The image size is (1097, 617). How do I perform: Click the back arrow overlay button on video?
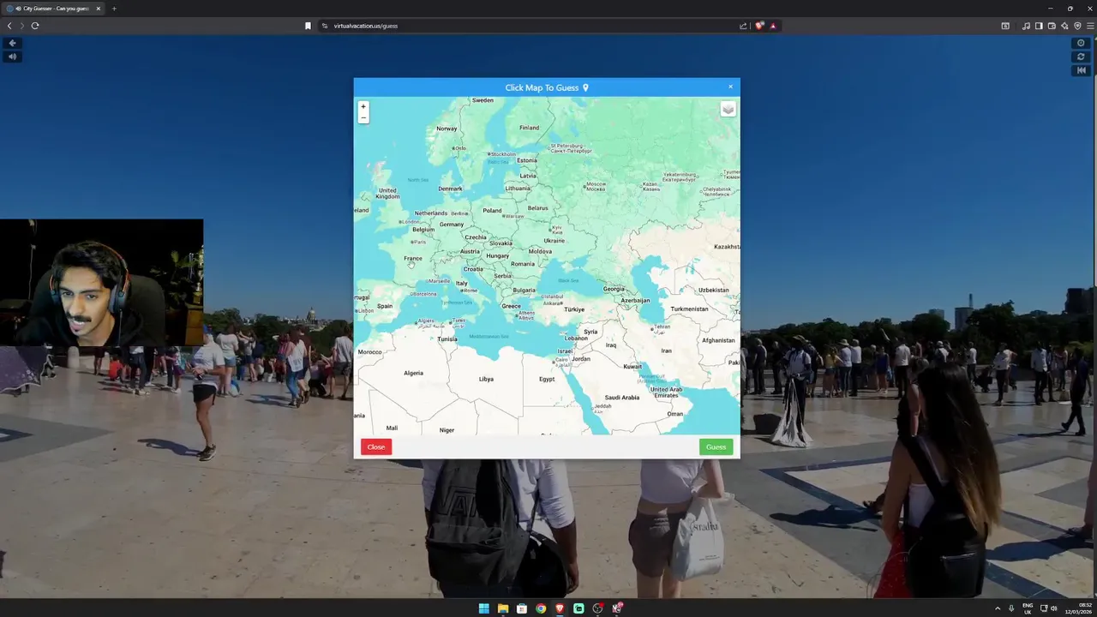click(x=12, y=43)
